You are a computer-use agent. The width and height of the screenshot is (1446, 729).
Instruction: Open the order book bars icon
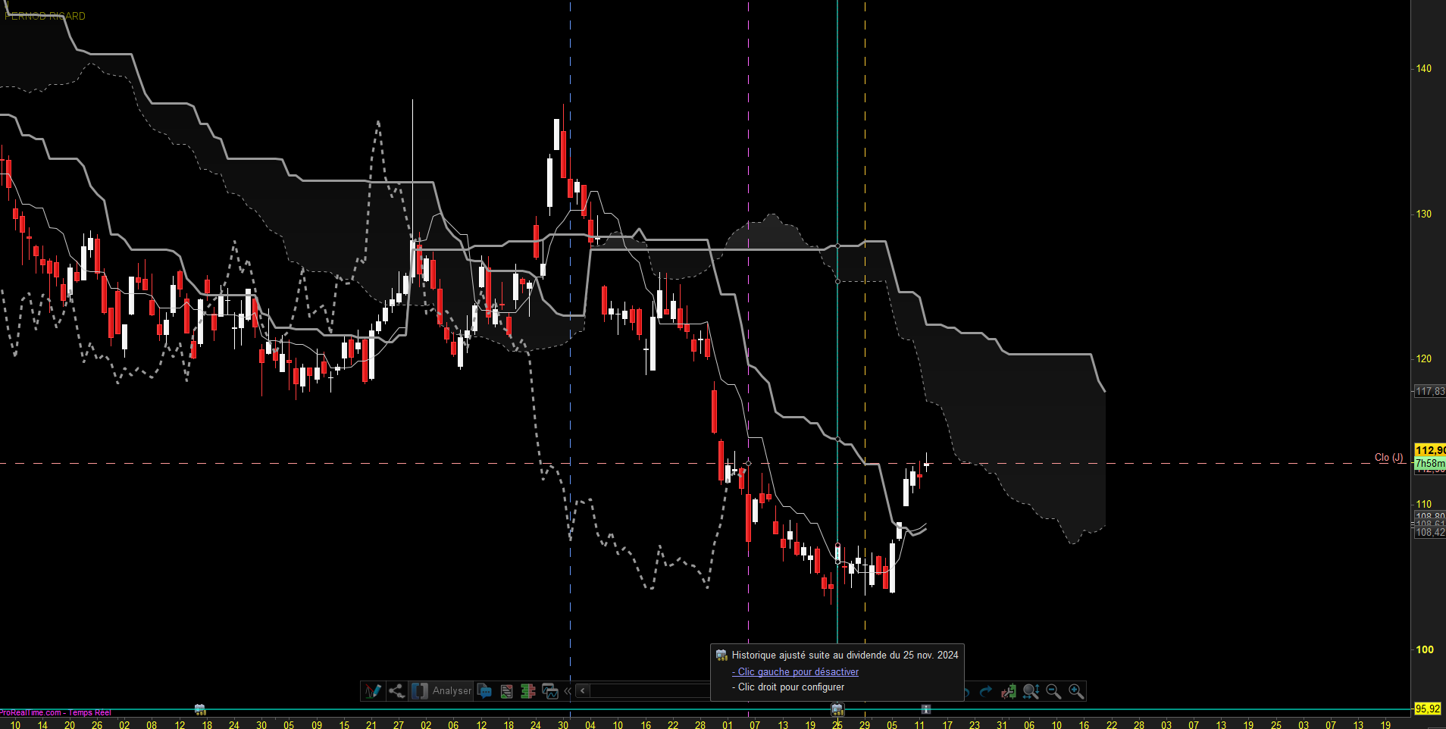(x=528, y=691)
